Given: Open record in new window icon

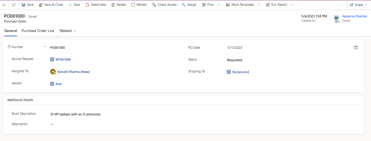Looking at the screenshot, I should point(14,5).
